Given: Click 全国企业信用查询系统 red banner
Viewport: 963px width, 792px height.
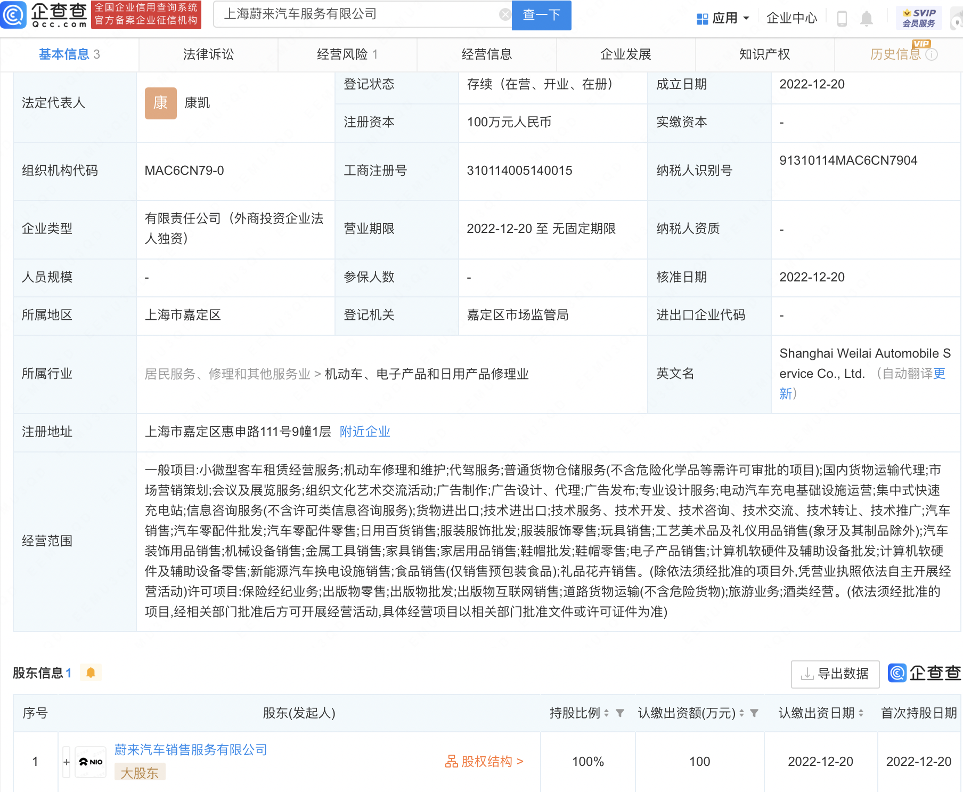Looking at the screenshot, I should click(x=146, y=14).
